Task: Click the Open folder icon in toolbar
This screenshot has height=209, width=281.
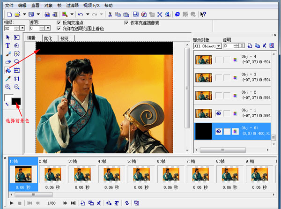Action: click(17, 15)
